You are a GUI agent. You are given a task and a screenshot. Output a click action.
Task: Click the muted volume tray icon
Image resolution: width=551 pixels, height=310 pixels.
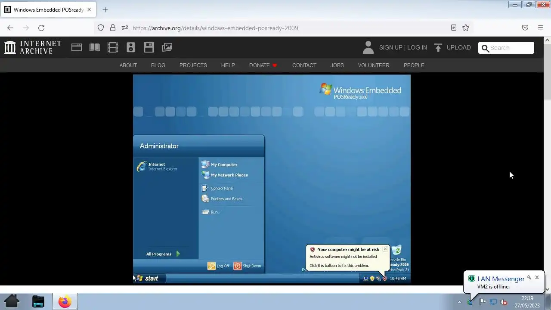[504, 302]
